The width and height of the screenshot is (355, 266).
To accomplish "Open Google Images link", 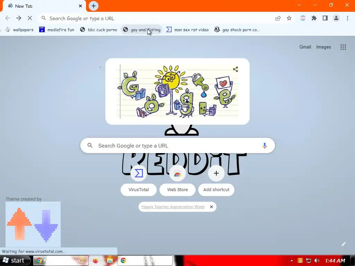I will (x=323, y=47).
